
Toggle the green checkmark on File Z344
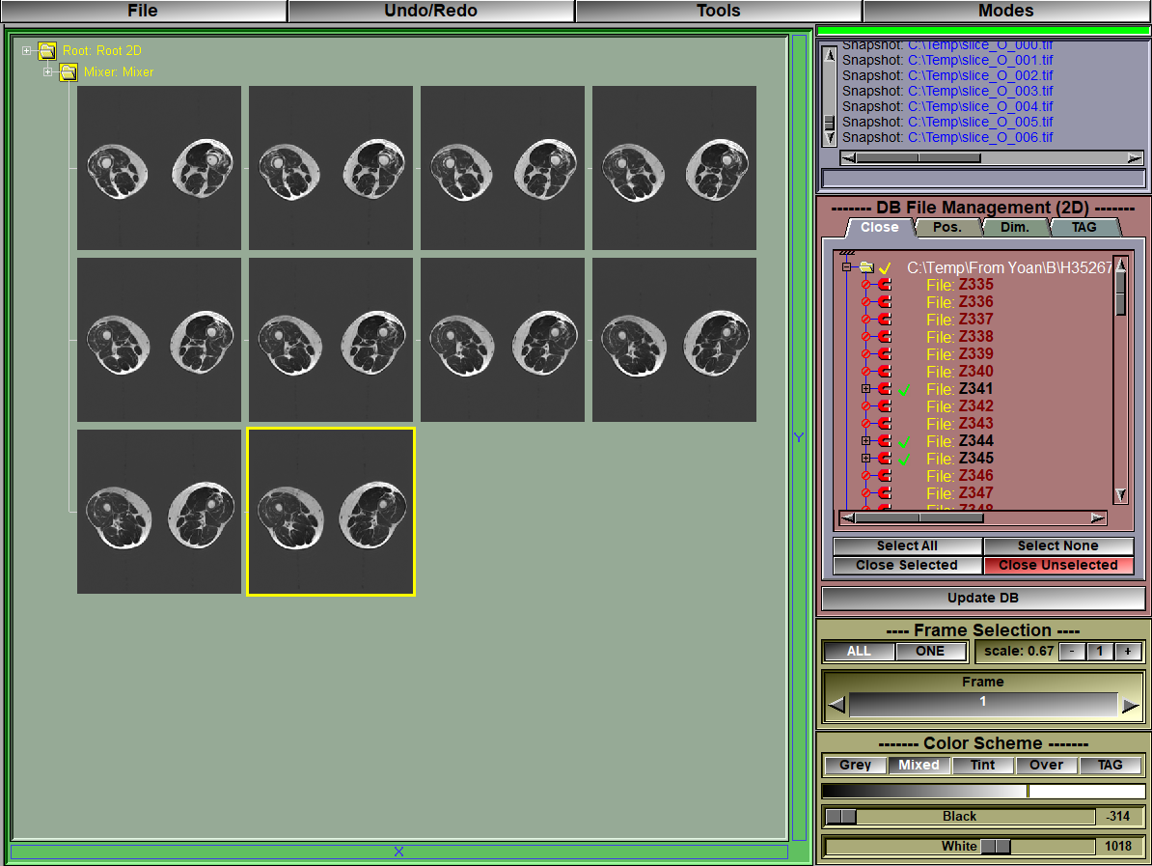pos(904,442)
